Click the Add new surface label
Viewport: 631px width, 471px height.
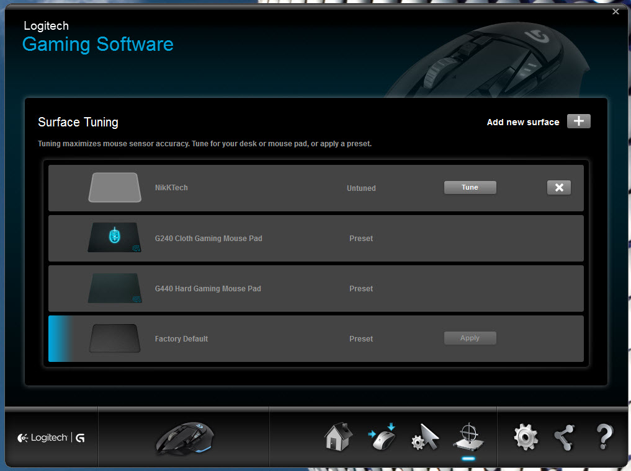523,122
